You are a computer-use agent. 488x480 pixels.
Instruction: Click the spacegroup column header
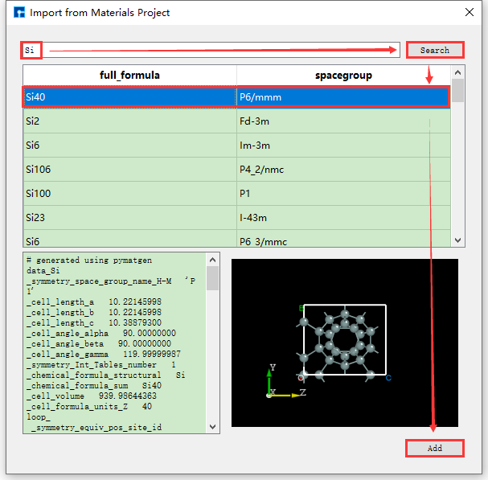(343, 75)
